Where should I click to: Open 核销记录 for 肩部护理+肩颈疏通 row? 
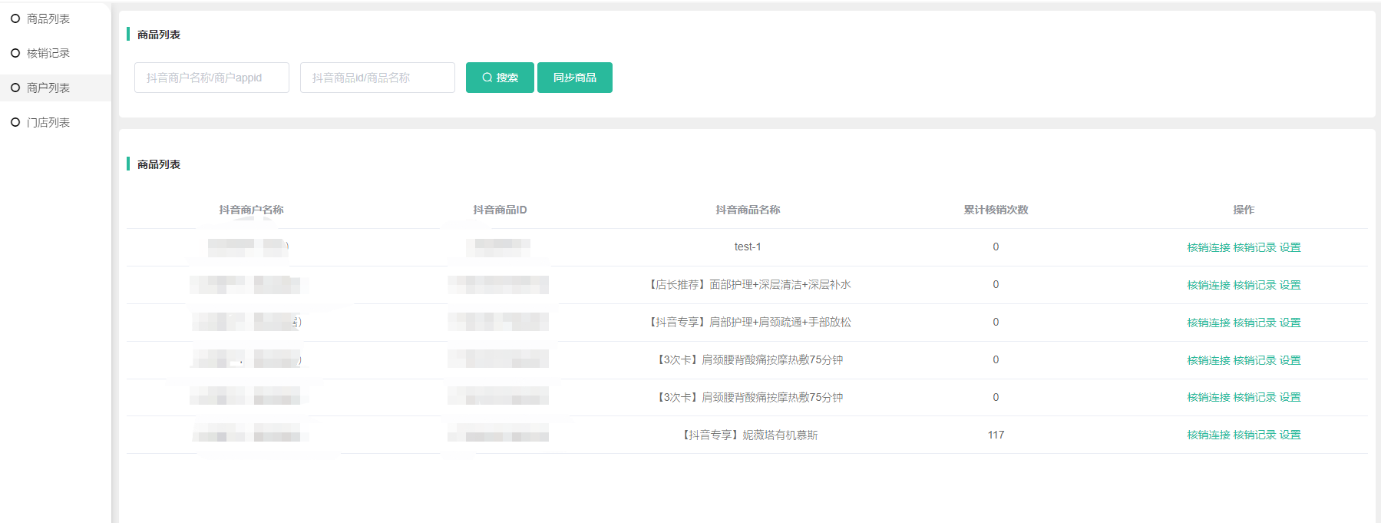[1254, 323]
